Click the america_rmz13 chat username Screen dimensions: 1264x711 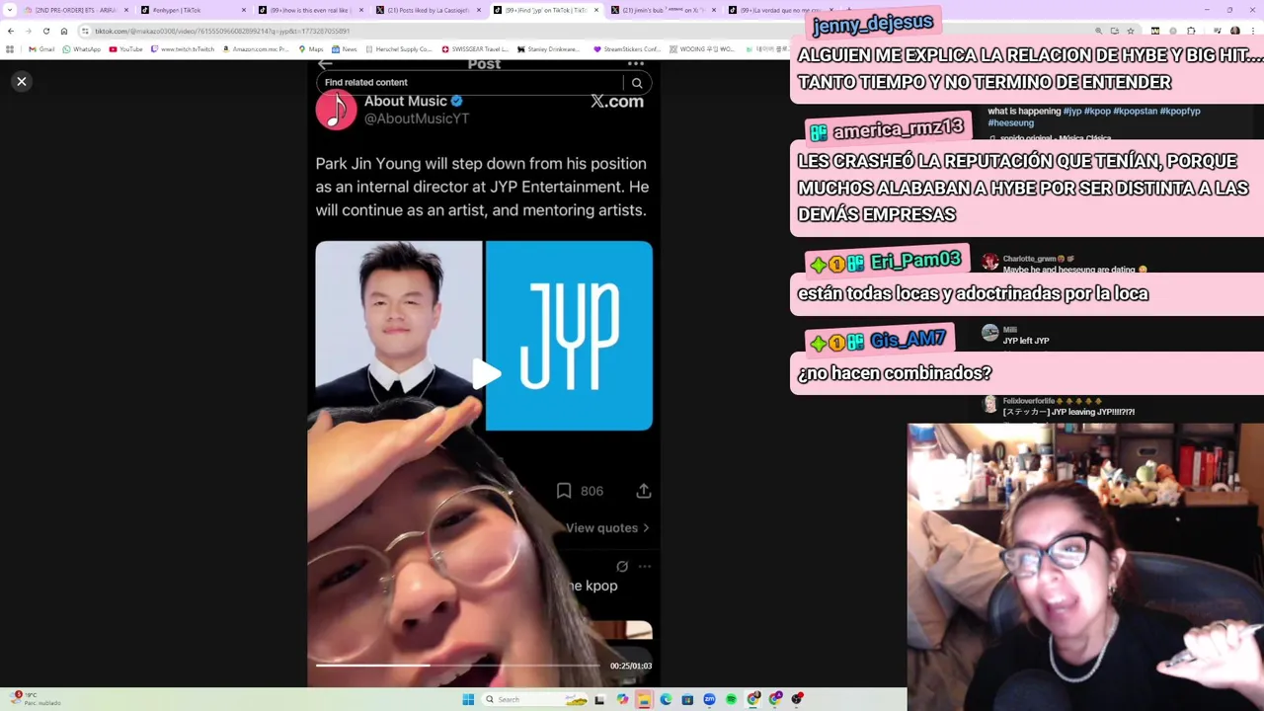[x=898, y=129]
